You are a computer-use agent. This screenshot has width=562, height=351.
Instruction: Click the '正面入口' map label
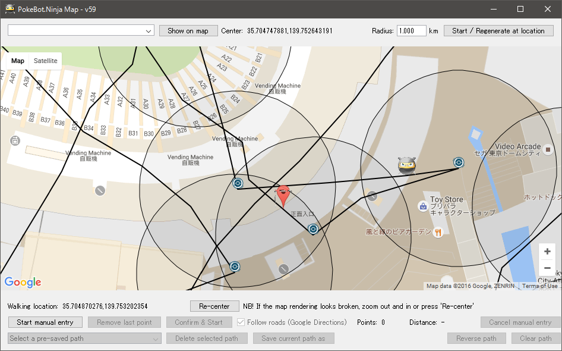(302, 214)
